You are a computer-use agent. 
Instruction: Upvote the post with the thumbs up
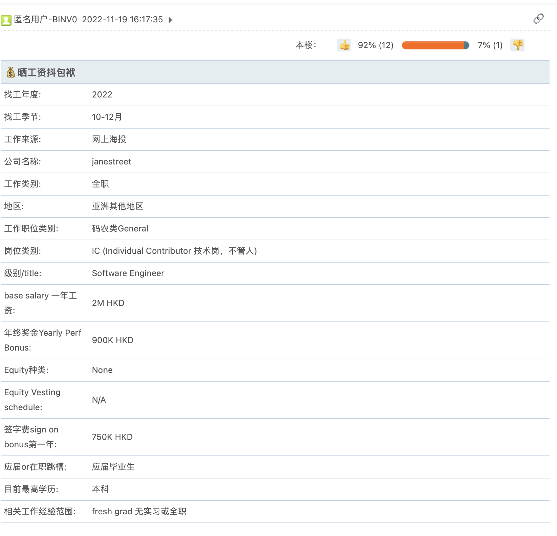[x=344, y=45]
